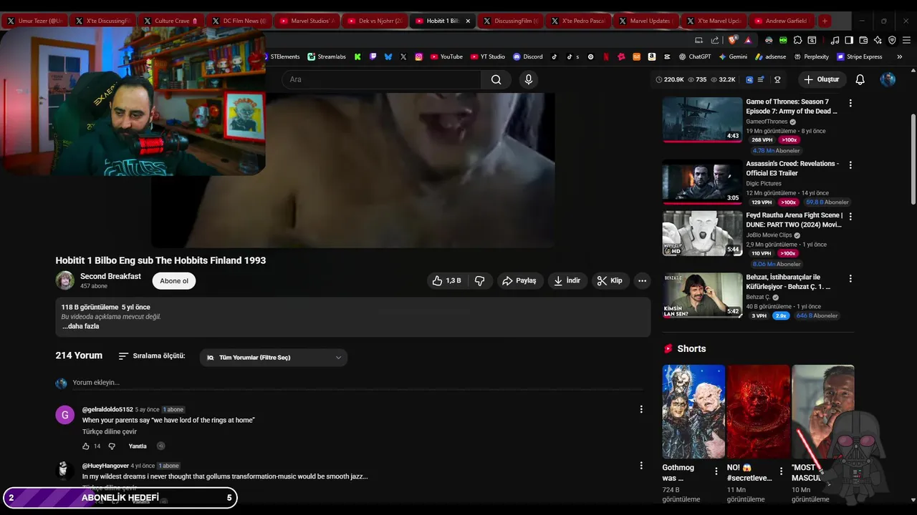Open the Perplexity bookmark

811,57
